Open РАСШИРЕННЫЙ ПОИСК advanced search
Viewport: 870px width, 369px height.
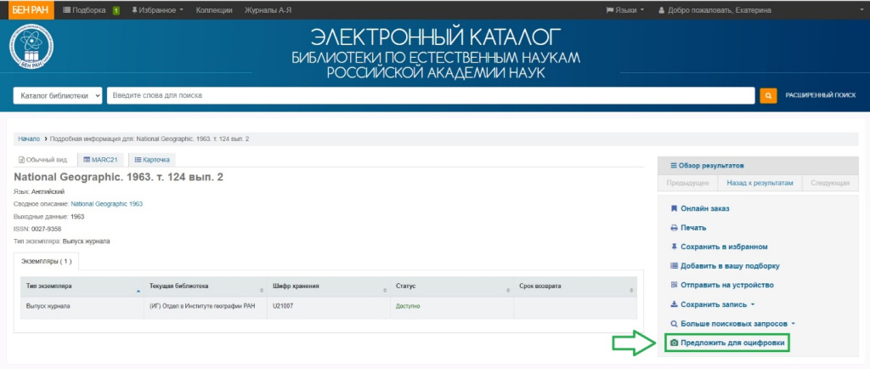(820, 95)
